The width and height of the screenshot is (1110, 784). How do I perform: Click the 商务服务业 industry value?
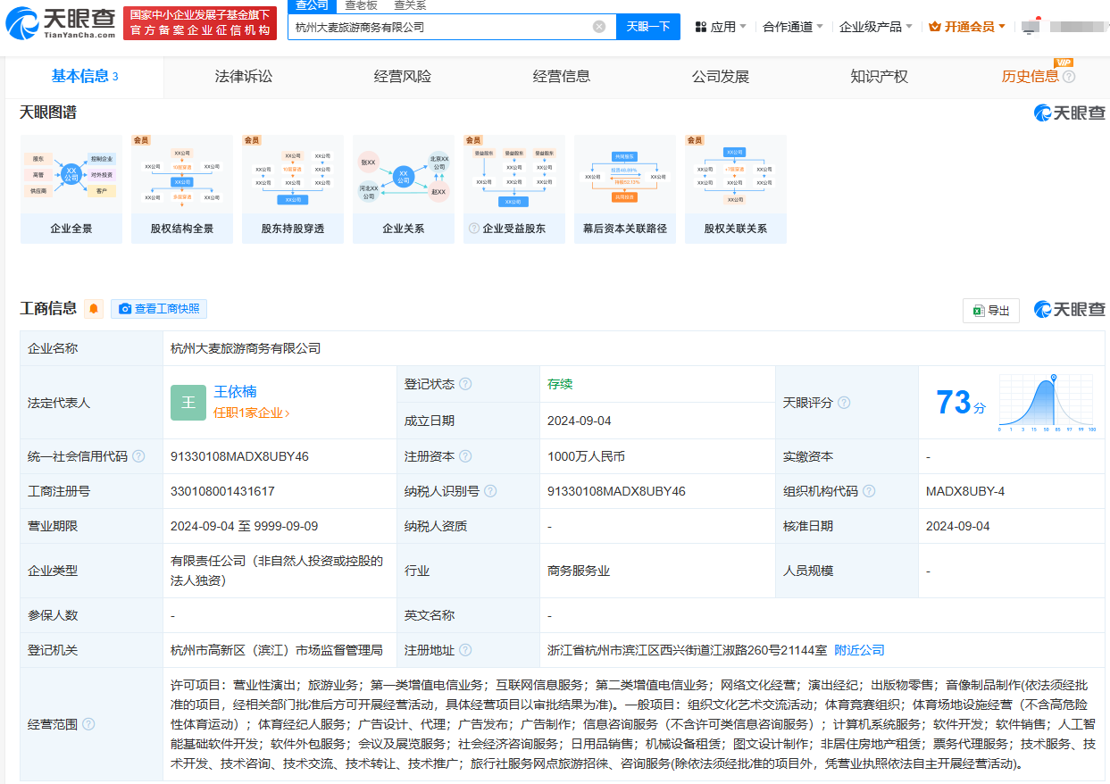579,571
